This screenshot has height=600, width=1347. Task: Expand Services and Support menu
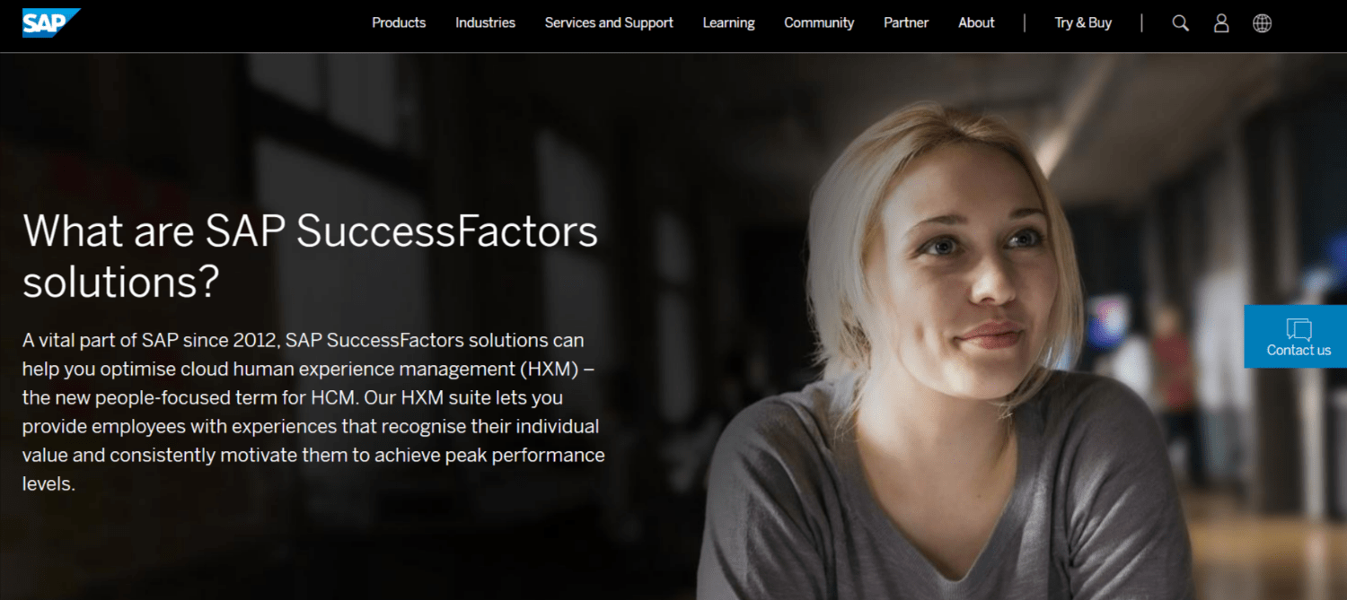(609, 23)
